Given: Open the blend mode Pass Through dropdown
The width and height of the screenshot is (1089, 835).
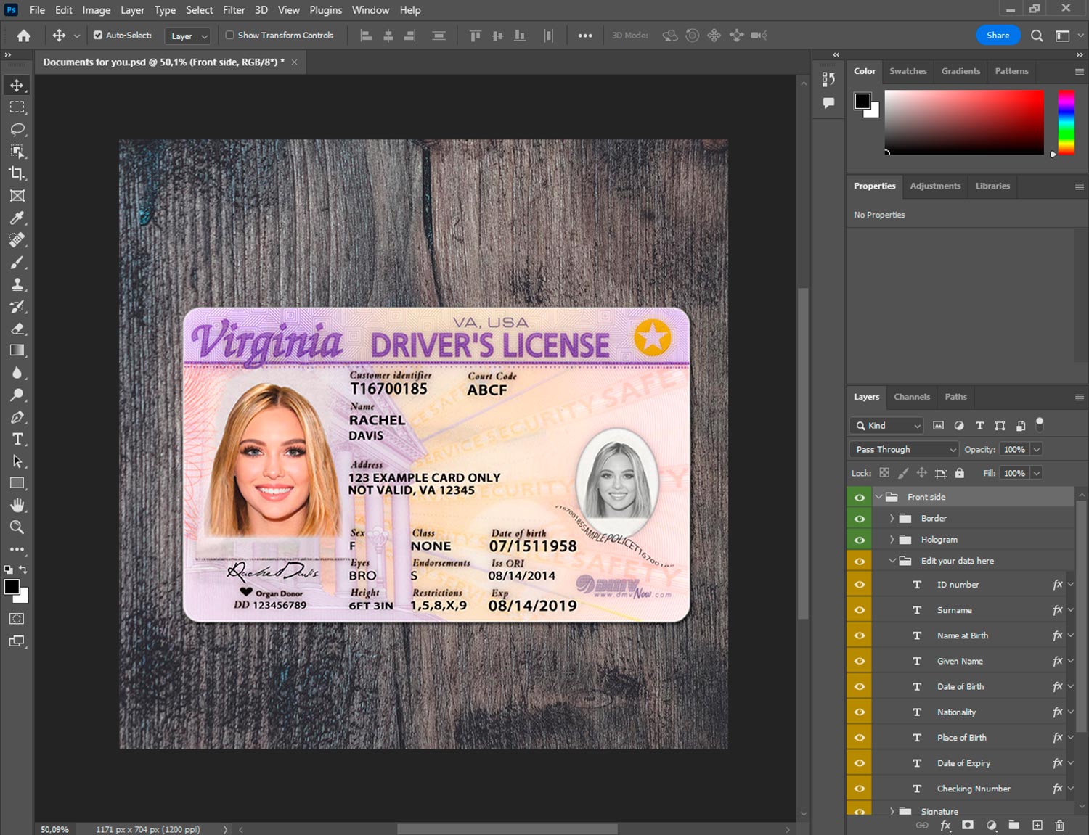Looking at the screenshot, I should pyautogui.click(x=904, y=450).
